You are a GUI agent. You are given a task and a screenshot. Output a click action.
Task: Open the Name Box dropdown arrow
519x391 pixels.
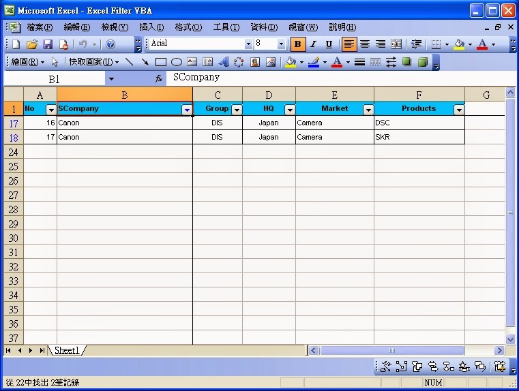coord(111,79)
